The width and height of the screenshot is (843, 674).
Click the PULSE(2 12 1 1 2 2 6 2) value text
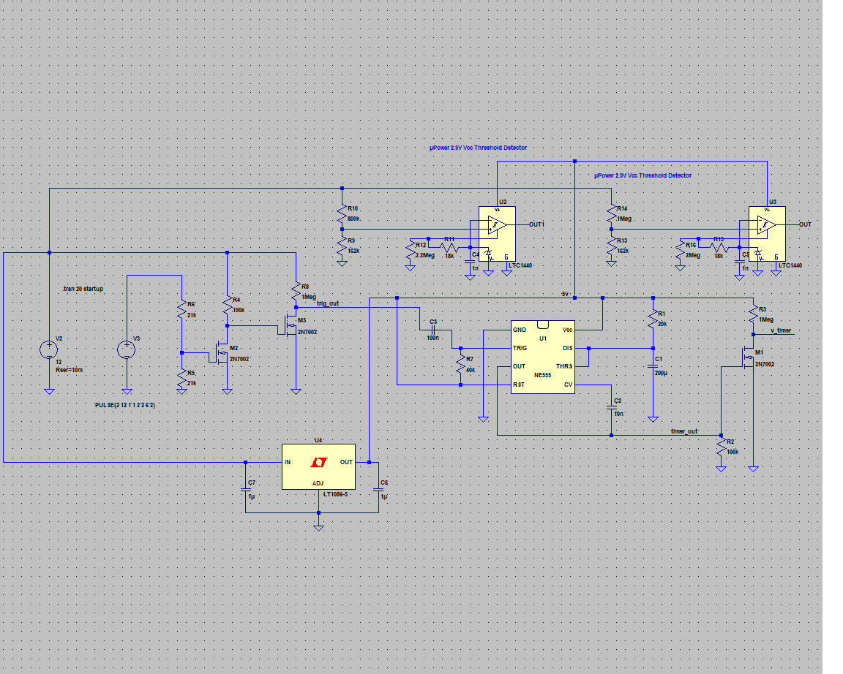(124, 405)
